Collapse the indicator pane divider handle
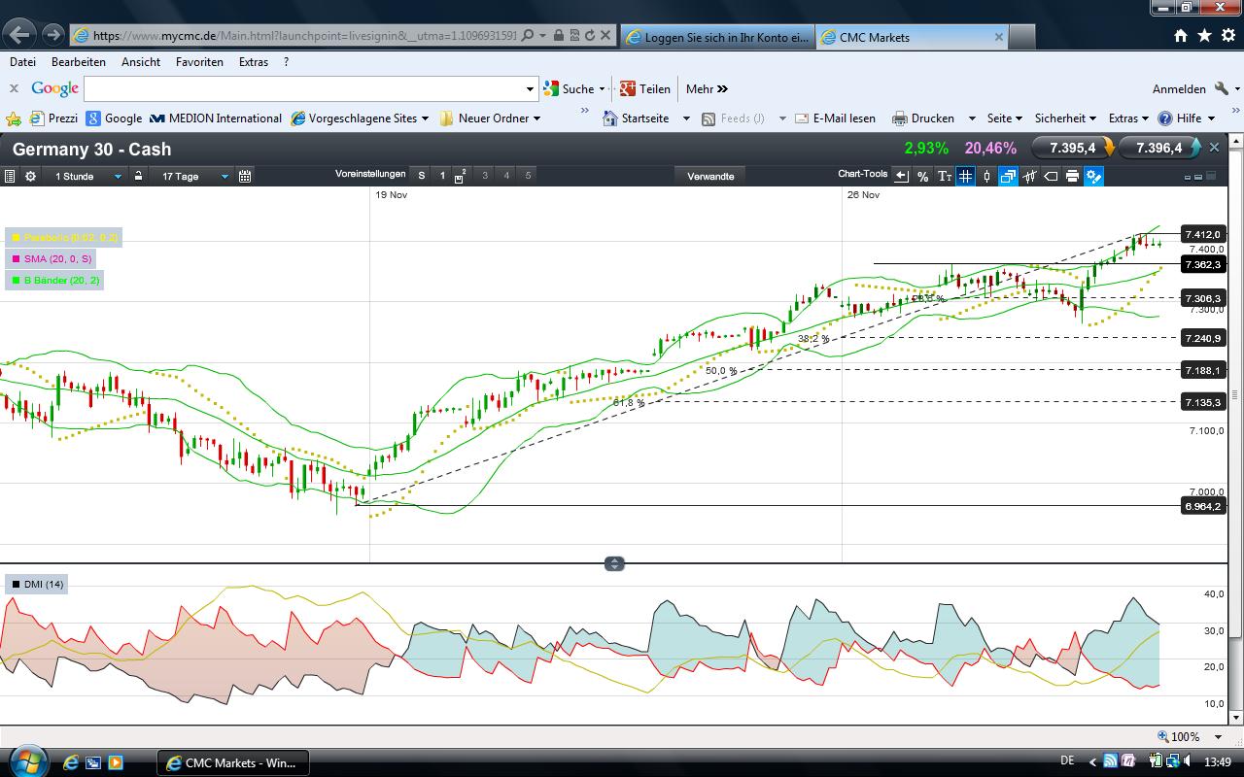This screenshot has width=1244, height=777. coord(614,563)
